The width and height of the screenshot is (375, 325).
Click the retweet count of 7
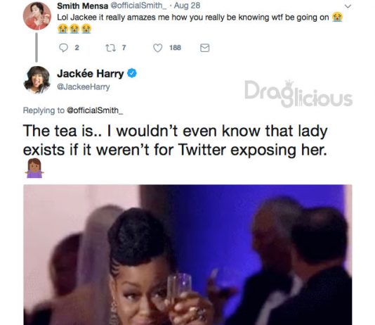click(124, 48)
